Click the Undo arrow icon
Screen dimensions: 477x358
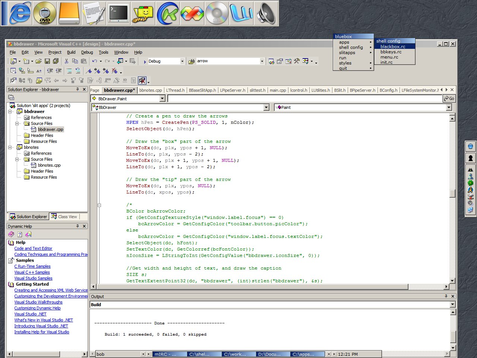coord(95,61)
